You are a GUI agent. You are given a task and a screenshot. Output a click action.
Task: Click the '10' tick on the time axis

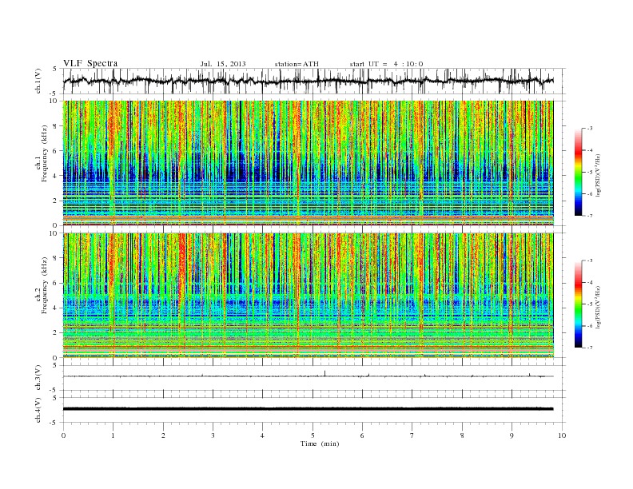(x=562, y=435)
